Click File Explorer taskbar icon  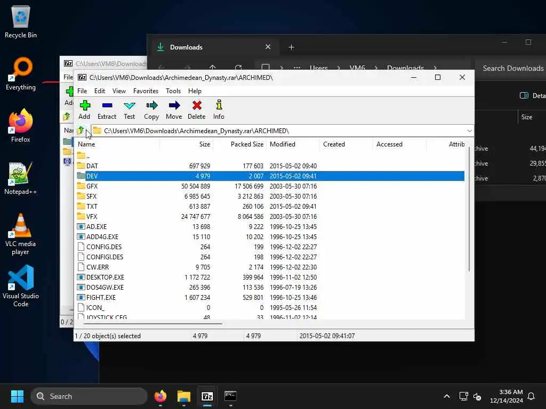click(x=184, y=396)
